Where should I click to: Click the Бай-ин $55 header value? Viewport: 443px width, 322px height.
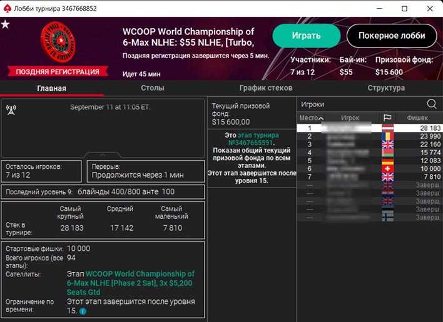point(346,73)
